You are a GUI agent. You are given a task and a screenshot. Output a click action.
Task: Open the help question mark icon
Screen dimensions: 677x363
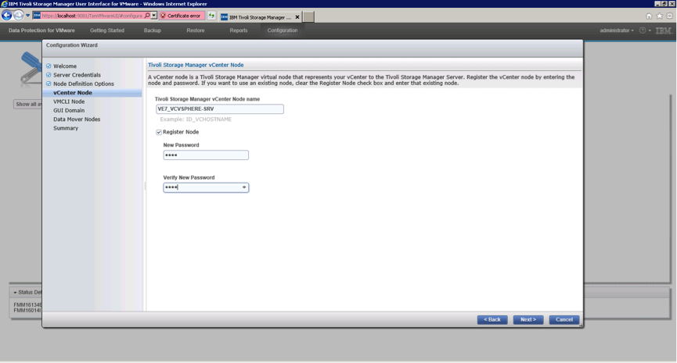click(x=643, y=30)
